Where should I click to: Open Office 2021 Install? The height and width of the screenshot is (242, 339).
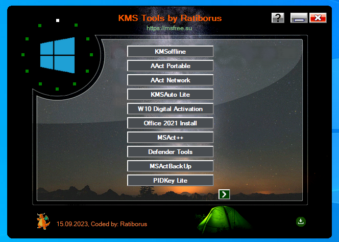(170, 123)
